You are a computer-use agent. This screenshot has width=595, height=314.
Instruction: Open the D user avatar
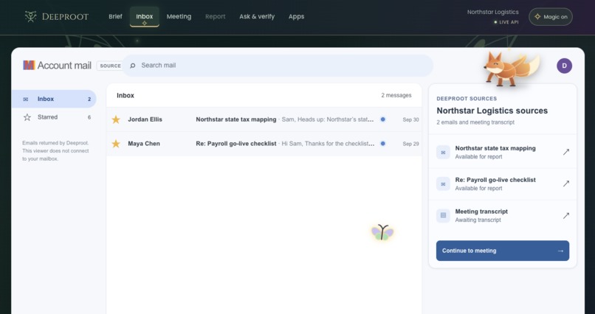pos(564,66)
